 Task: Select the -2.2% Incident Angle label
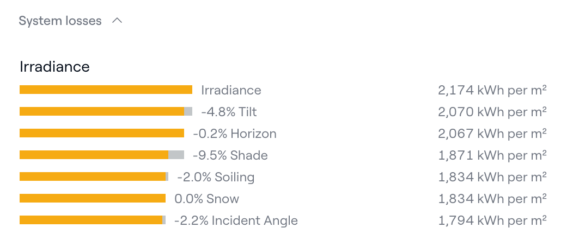[x=236, y=220]
